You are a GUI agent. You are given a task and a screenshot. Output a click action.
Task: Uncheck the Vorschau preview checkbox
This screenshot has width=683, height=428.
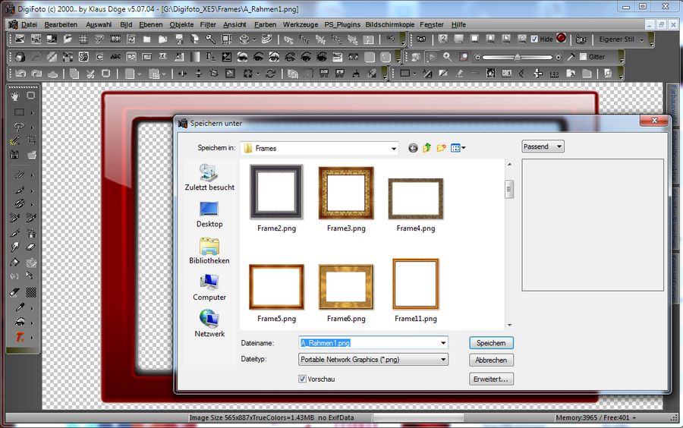304,379
